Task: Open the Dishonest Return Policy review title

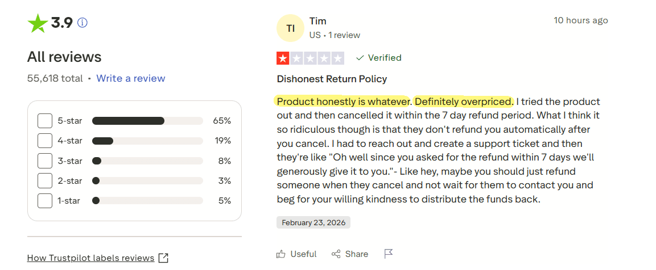Action: coord(332,79)
